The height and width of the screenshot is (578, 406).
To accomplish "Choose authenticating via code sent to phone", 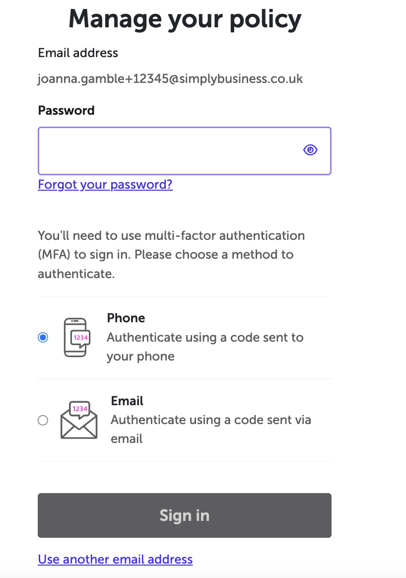I will (43, 337).
